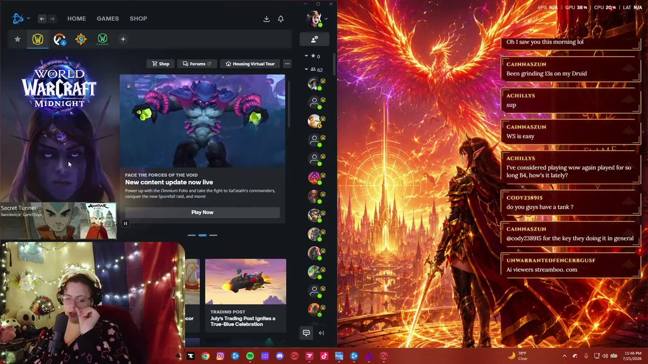Toggle the microphone tray icon

point(586,356)
